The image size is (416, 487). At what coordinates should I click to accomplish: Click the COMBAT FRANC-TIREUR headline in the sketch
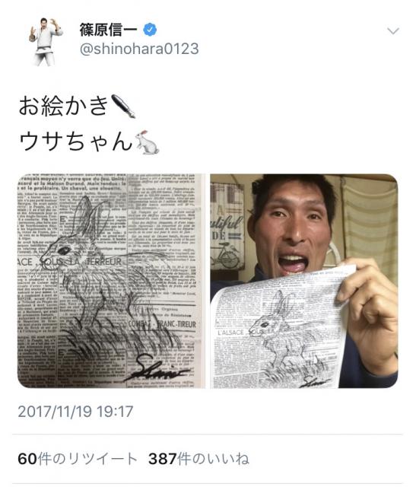[162, 324]
